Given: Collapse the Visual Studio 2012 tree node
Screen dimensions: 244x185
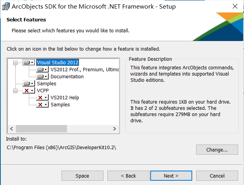Looking at the screenshot, I should [15, 63].
